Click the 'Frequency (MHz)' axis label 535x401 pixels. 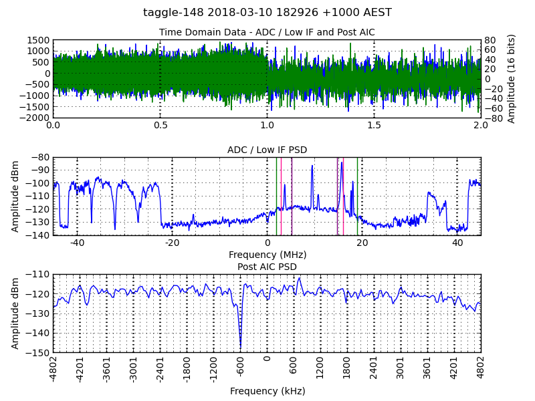pyautogui.click(x=267, y=255)
